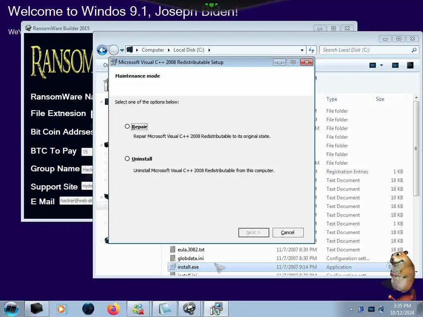Viewport: 423px width, 317px height.
Task: Open the clock showing 3:35 PM
Action: coord(402,309)
